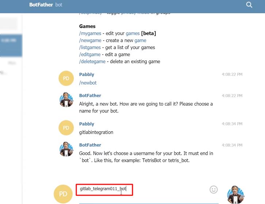Open the search icon in header
This screenshot has height=204, width=265.
pyautogui.click(x=249, y=5)
